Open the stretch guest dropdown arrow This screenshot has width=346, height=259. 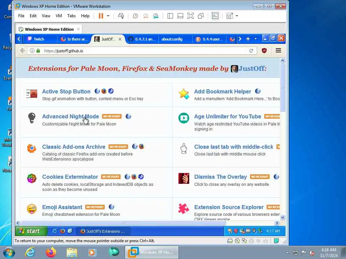point(237,16)
